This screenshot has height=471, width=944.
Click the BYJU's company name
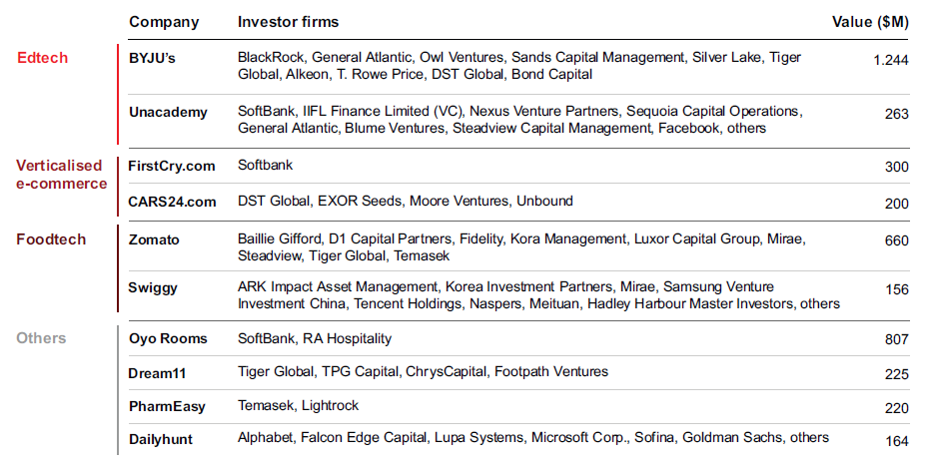tap(152, 58)
